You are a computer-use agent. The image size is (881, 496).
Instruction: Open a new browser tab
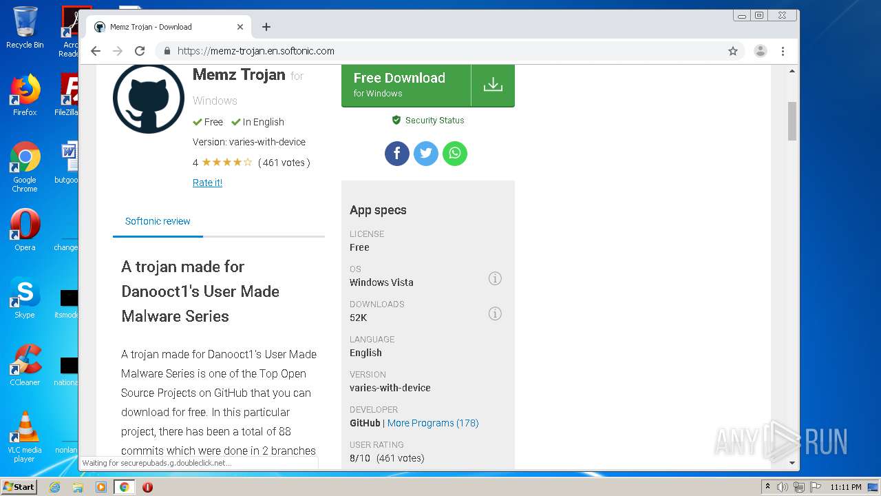tap(266, 27)
